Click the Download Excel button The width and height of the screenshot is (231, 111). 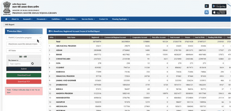[24, 75]
